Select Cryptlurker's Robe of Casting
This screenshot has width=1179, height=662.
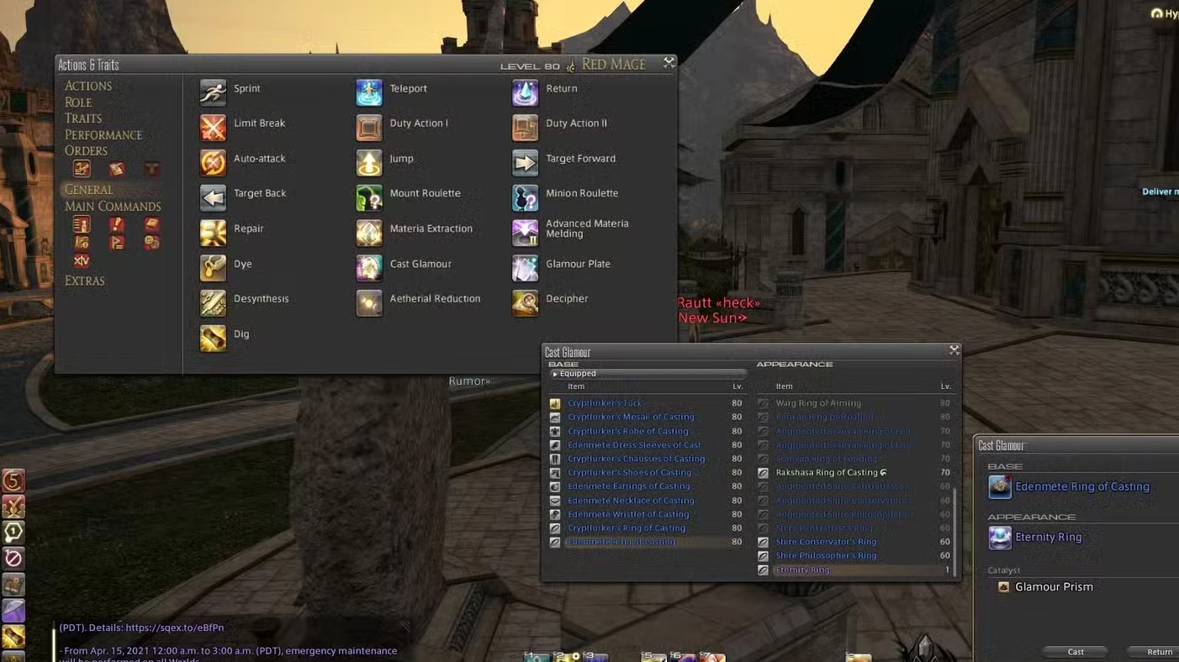(x=647, y=431)
